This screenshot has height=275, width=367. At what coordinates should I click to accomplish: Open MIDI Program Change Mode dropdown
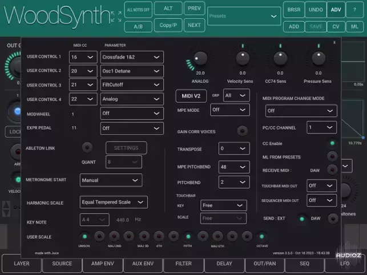(x=301, y=111)
